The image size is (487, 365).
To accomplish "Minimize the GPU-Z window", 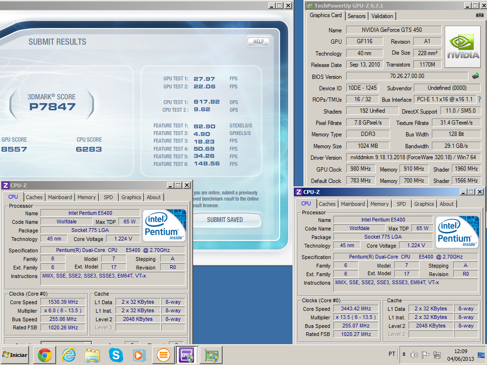I will tap(468, 6).
